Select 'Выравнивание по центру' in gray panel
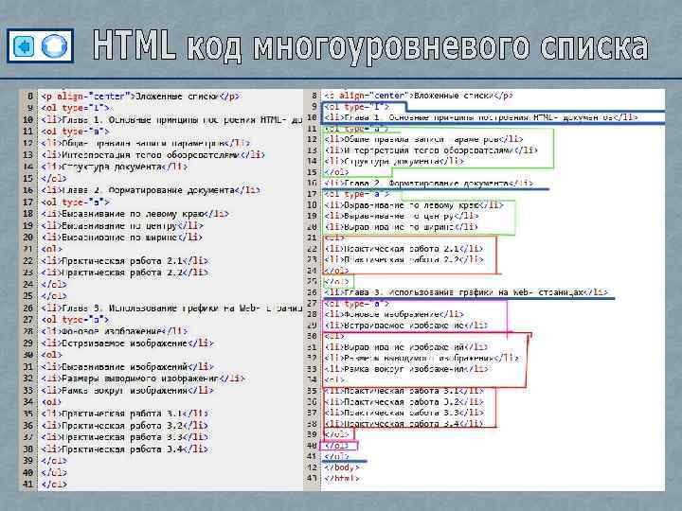Screen dimensions: 682x511 click(x=122, y=225)
